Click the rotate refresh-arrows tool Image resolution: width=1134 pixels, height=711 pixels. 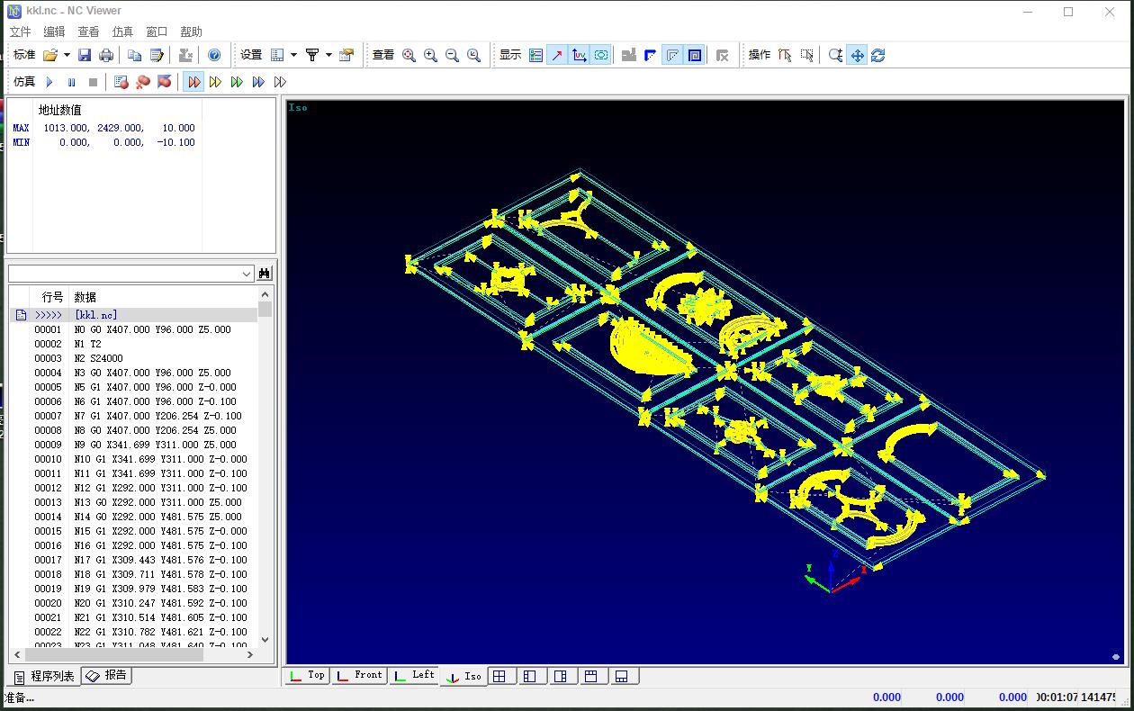[x=878, y=55]
